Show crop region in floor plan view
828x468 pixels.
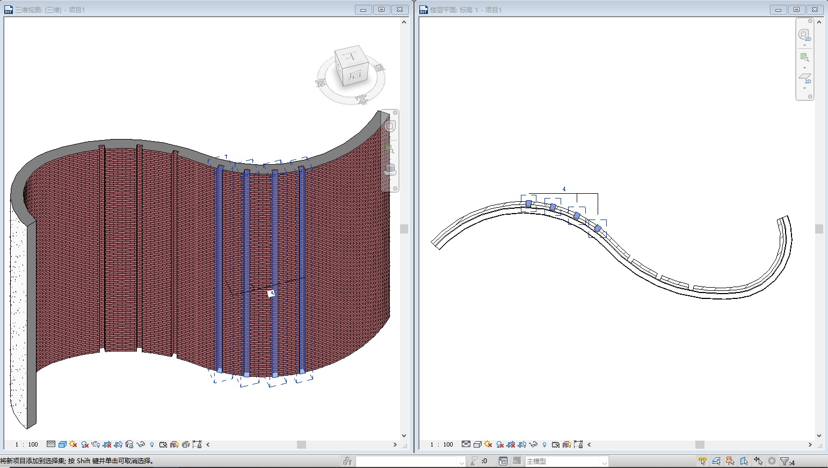(522, 444)
